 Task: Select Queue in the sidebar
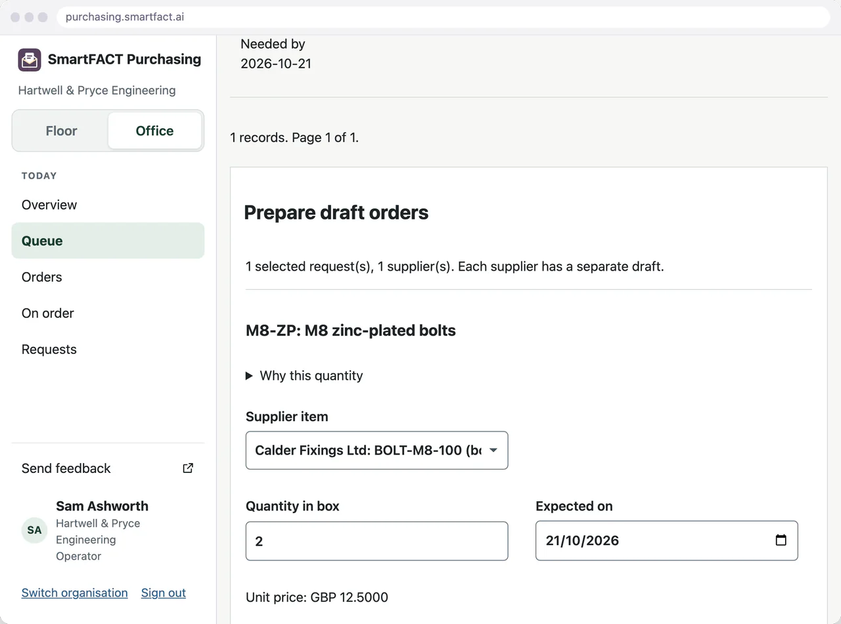pyautogui.click(x=108, y=241)
